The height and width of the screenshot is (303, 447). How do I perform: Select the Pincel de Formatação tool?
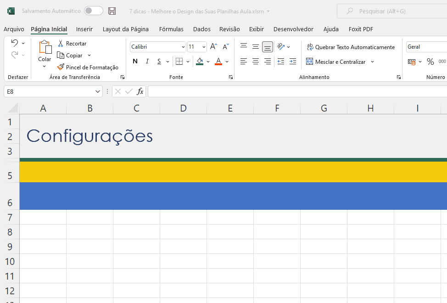[x=88, y=67]
